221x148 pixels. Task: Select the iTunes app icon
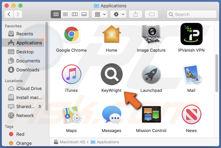pyautogui.click(x=71, y=74)
